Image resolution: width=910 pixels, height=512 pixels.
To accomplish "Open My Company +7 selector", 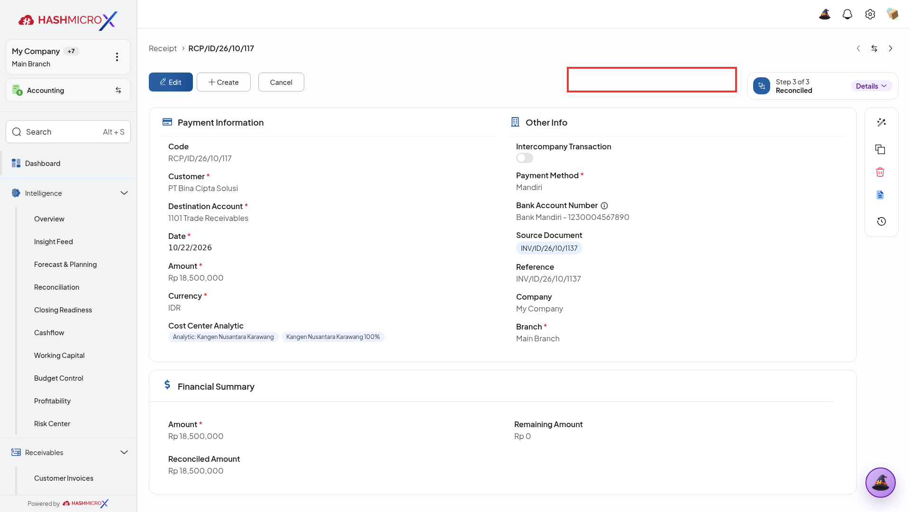I will (x=68, y=57).
